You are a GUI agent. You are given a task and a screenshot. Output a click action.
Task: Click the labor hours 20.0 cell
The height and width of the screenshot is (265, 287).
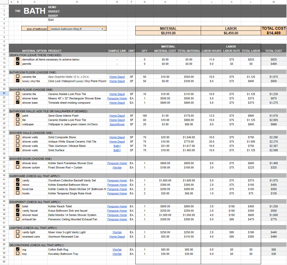(212, 142)
